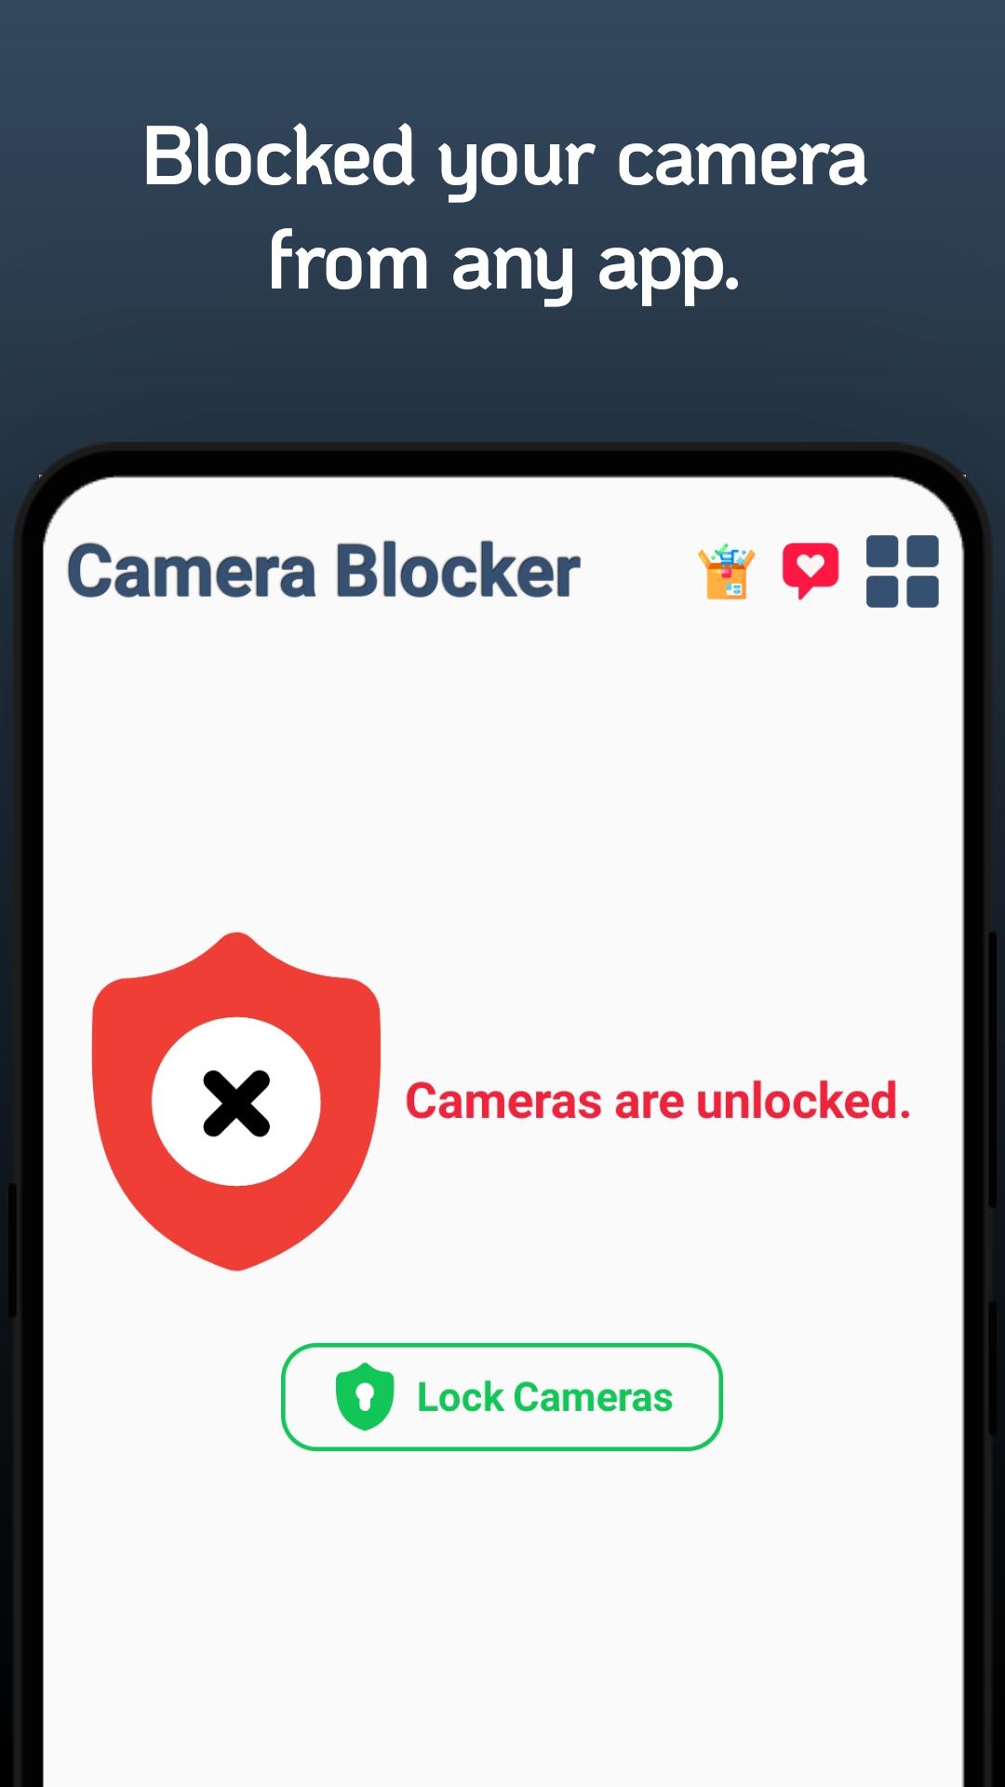Tap the word 'unlocked.' in the red status
The image size is (1005, 1787).
click(803, 1101)
